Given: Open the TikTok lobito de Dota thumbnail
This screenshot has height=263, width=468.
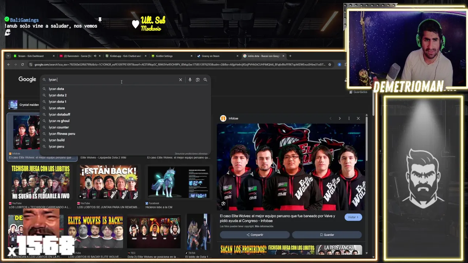Looking at the screenshot, I should point(199,232).
